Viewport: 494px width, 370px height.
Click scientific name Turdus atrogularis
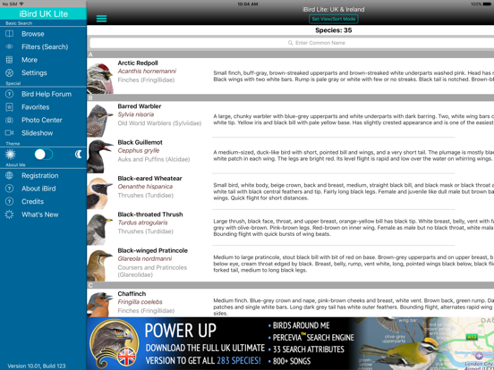click(x=142, y=223)
